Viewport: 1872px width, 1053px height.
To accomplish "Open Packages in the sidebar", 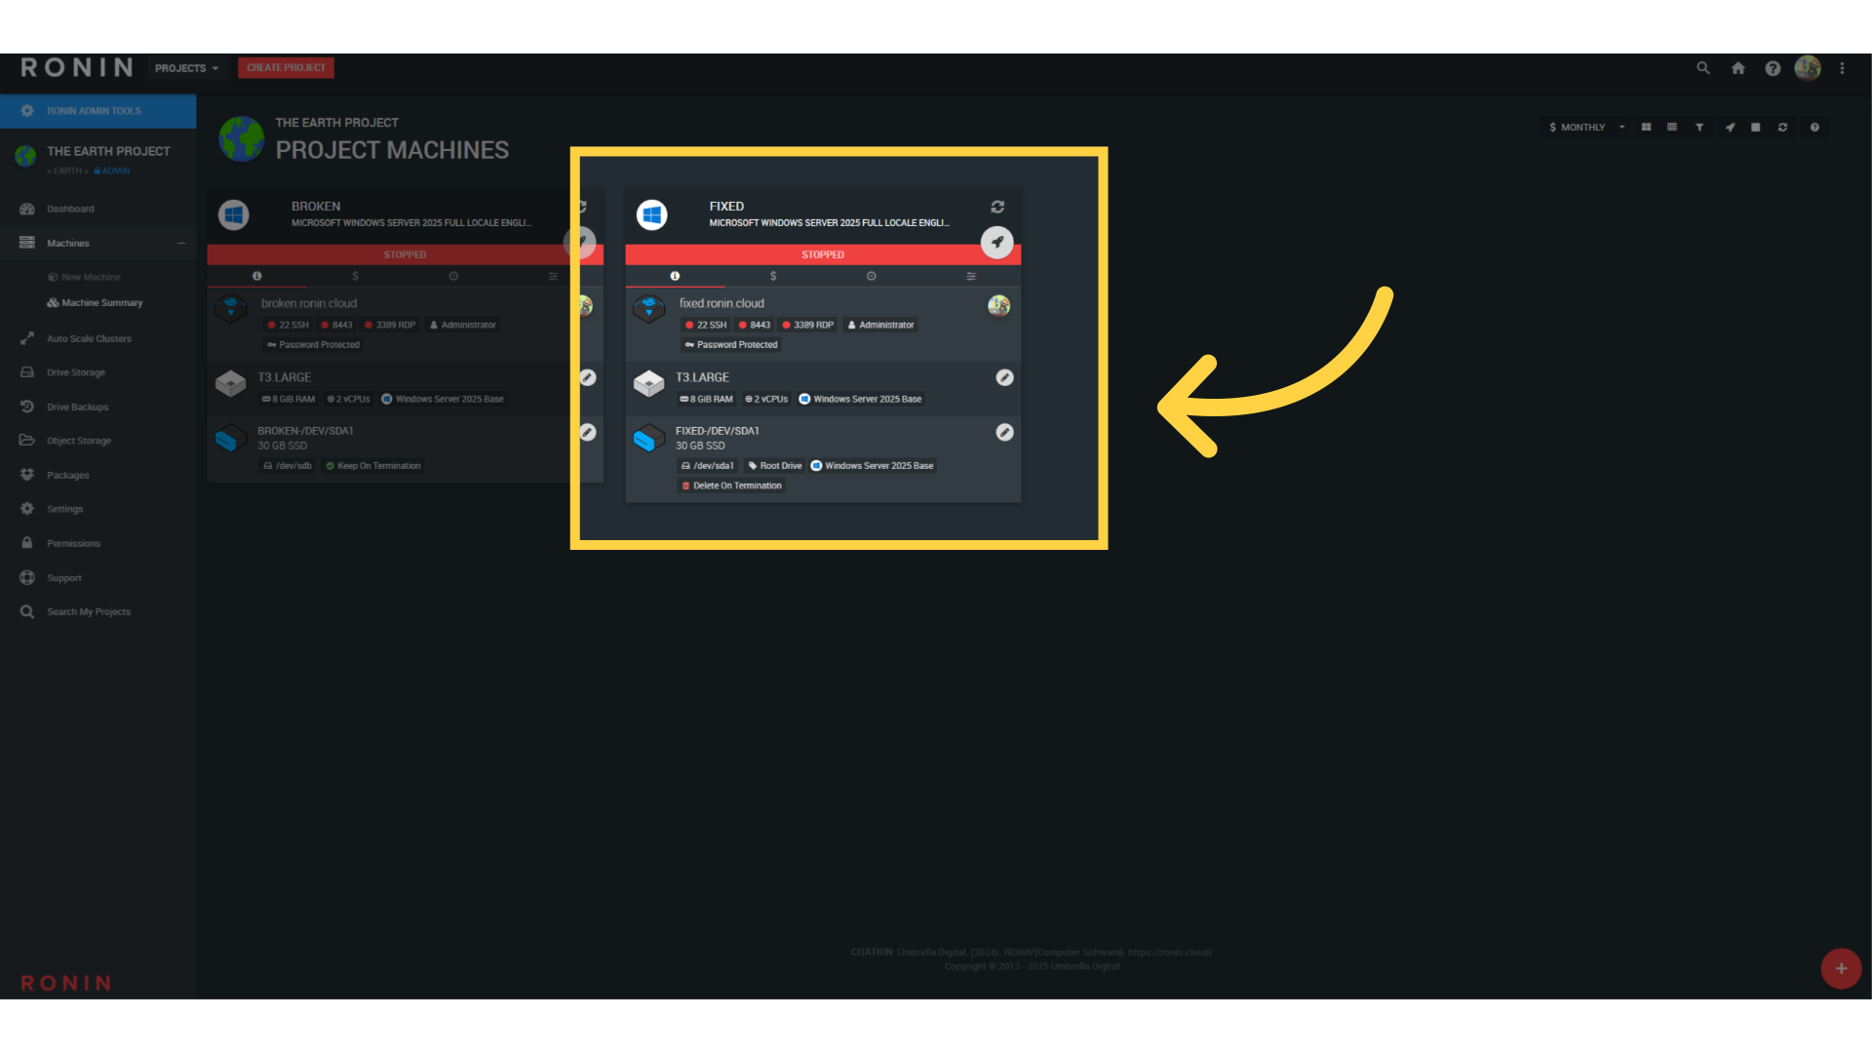I will (x=68, y=475).
